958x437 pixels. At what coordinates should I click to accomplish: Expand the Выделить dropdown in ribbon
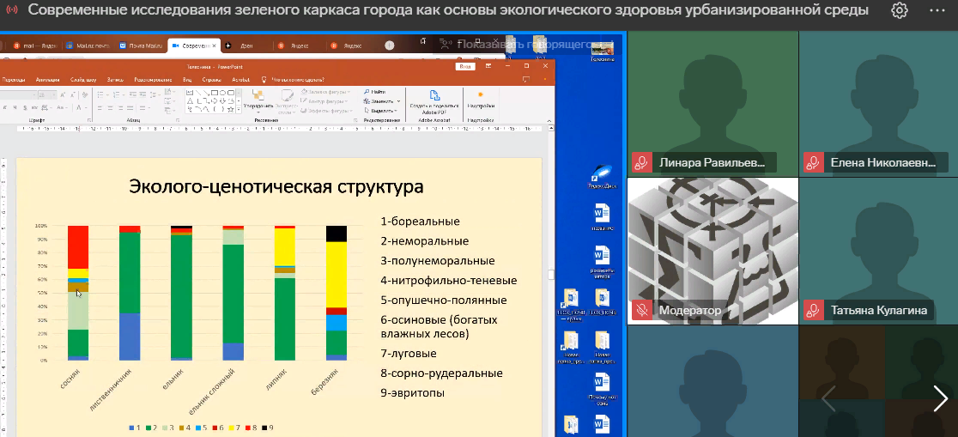click(x=397, y=110)
